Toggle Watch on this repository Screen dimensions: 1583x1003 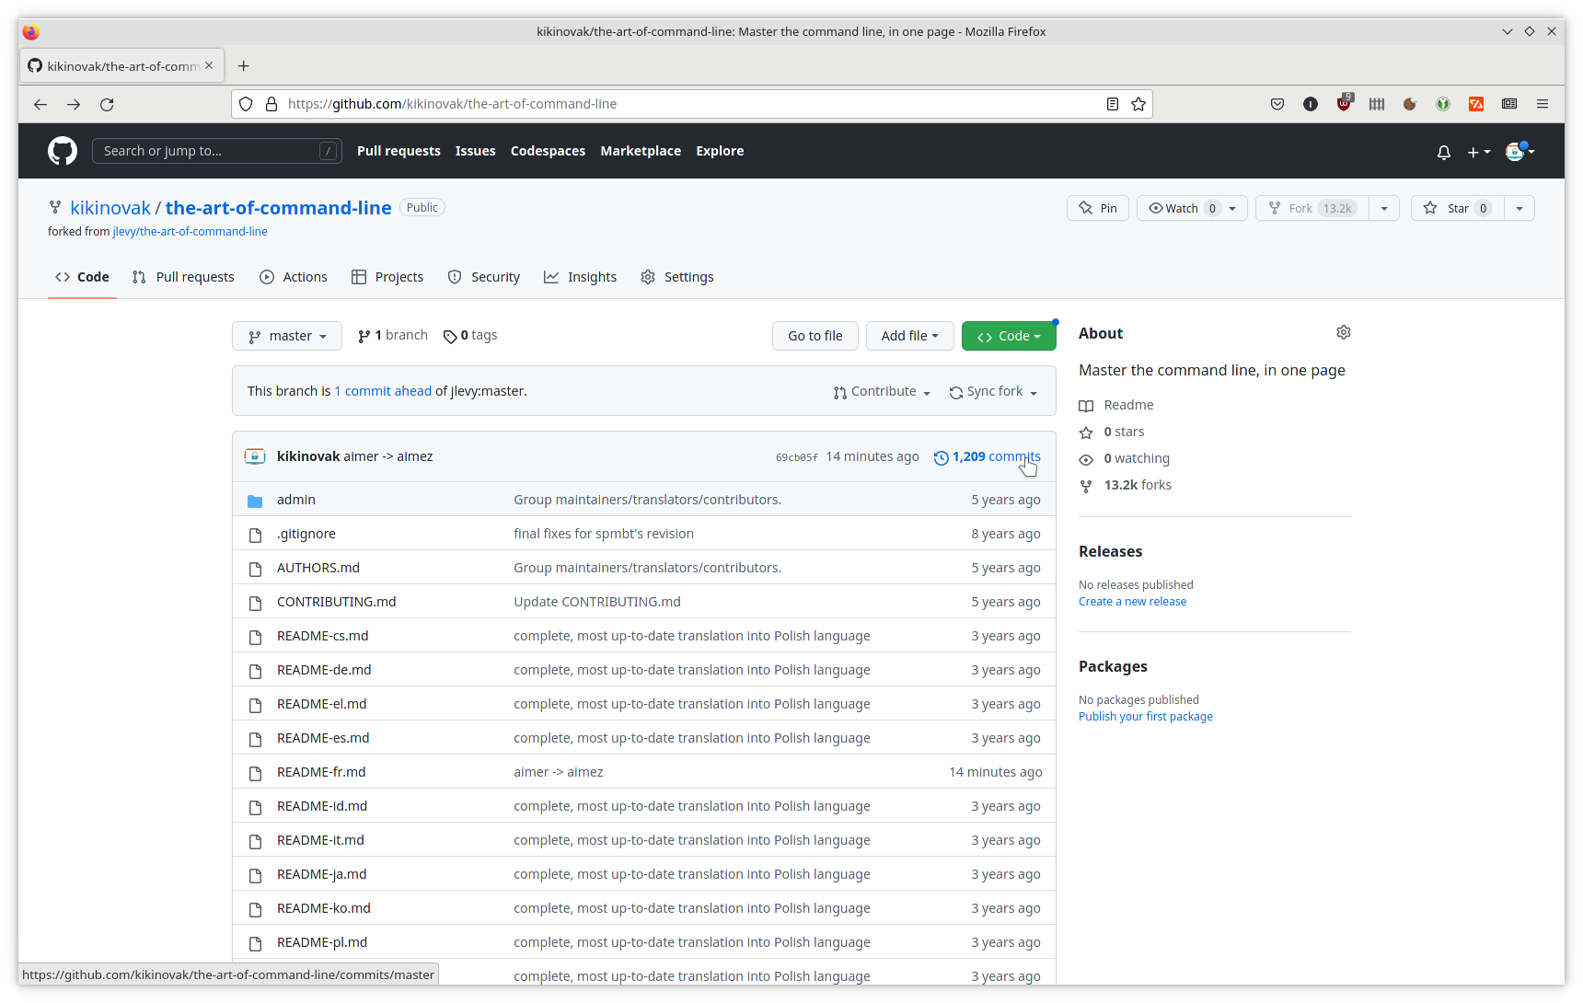[1182, 208]
